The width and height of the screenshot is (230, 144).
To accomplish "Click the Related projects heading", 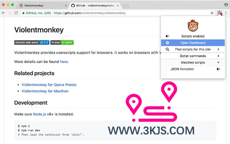I will [34, 73].
